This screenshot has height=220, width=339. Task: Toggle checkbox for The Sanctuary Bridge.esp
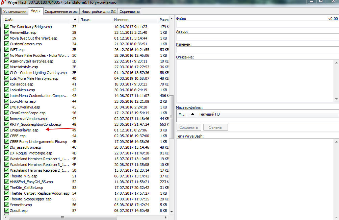pyautogui.click(x=6, y=27)
